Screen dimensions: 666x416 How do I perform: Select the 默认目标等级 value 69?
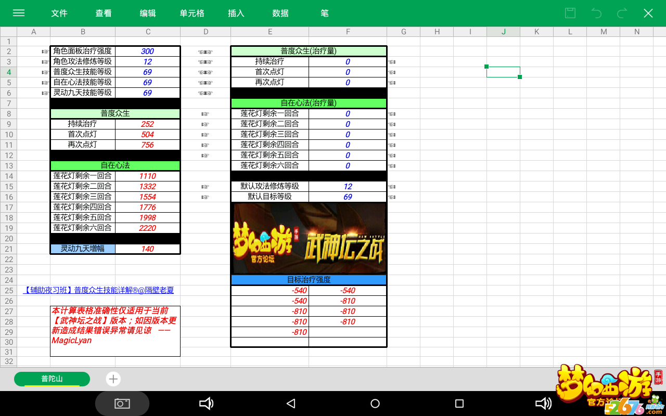coord(348,197)
